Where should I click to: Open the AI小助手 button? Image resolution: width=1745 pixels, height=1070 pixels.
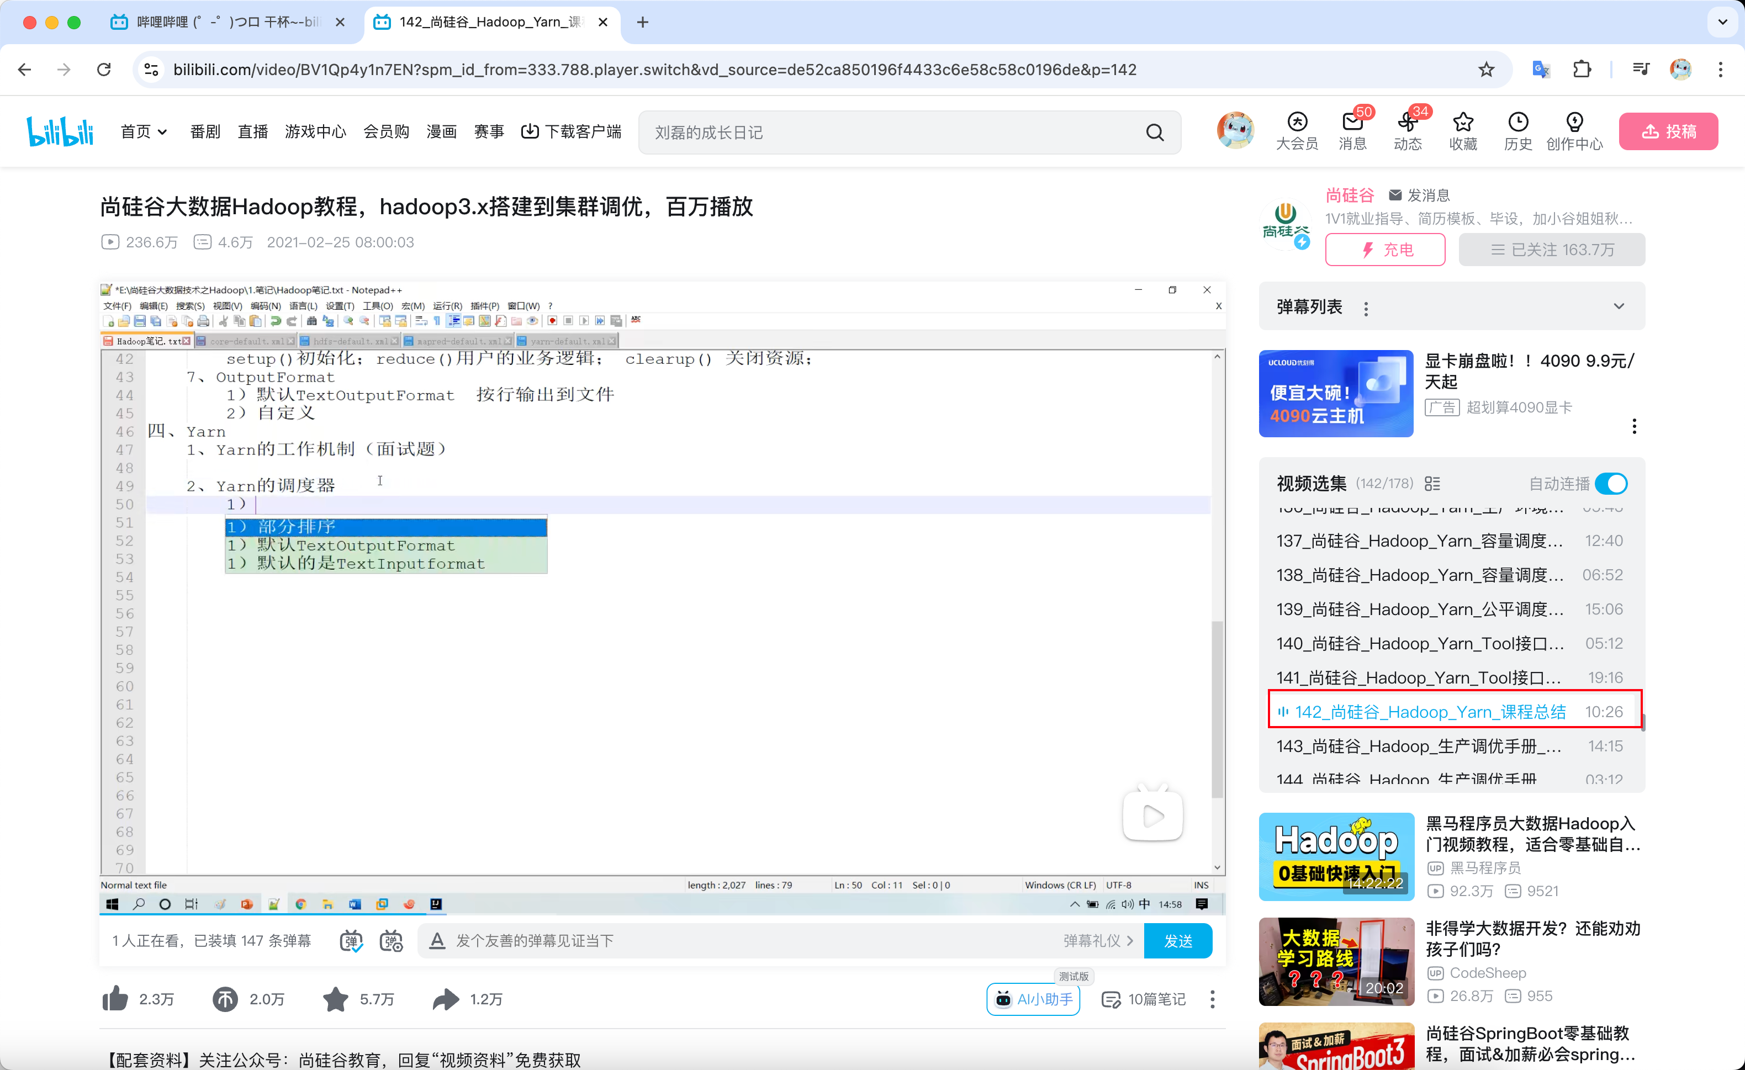pos(1033,998)
